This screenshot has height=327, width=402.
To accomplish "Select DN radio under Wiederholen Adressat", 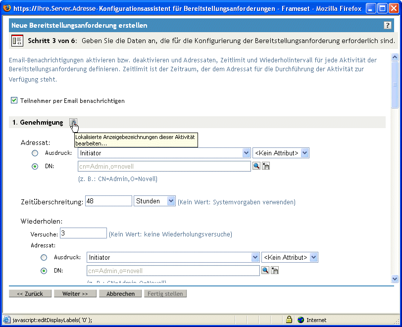I will point(44,271).
